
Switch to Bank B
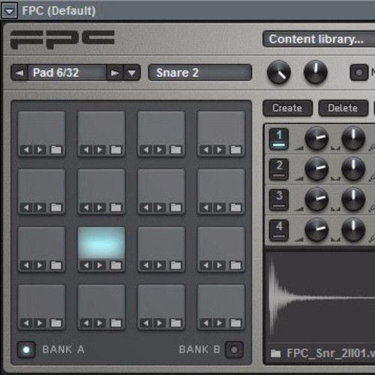234,349
